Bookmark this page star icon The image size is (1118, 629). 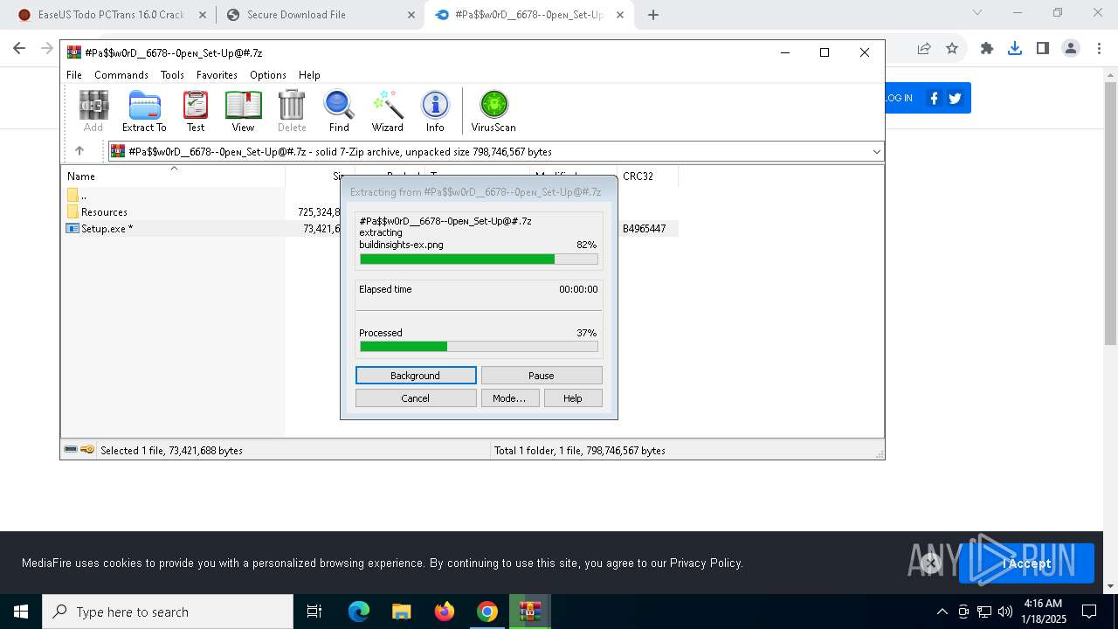click(x=952, y=48)
